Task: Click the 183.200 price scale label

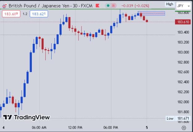Action: click(x=183, y=42)
